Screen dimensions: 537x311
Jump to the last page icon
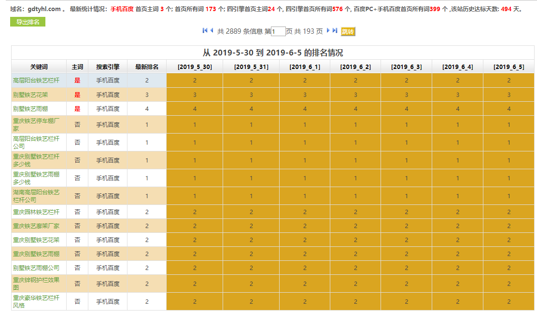coord(335,31)
